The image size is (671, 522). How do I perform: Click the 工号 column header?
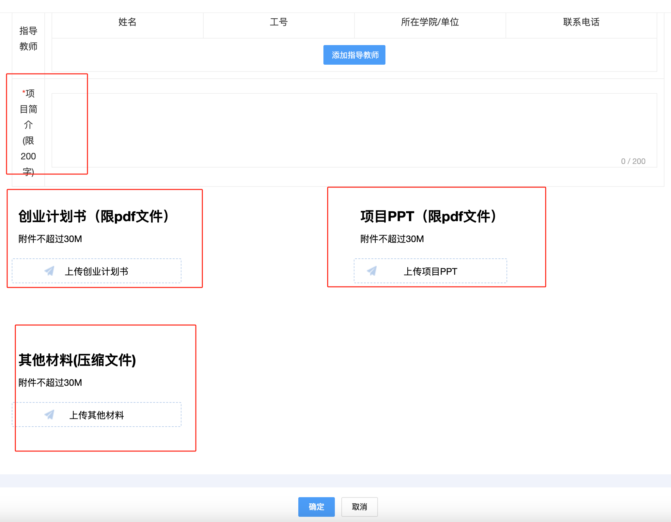[x=279, y=22]
